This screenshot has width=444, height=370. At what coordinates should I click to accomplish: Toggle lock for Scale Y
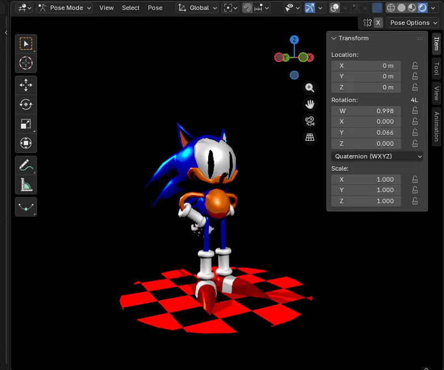(415, 190)
